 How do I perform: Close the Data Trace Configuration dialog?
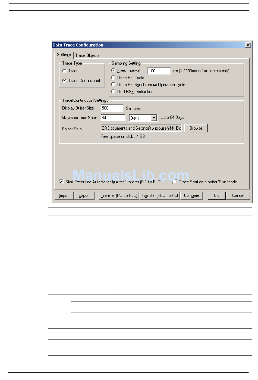(248, 45)
